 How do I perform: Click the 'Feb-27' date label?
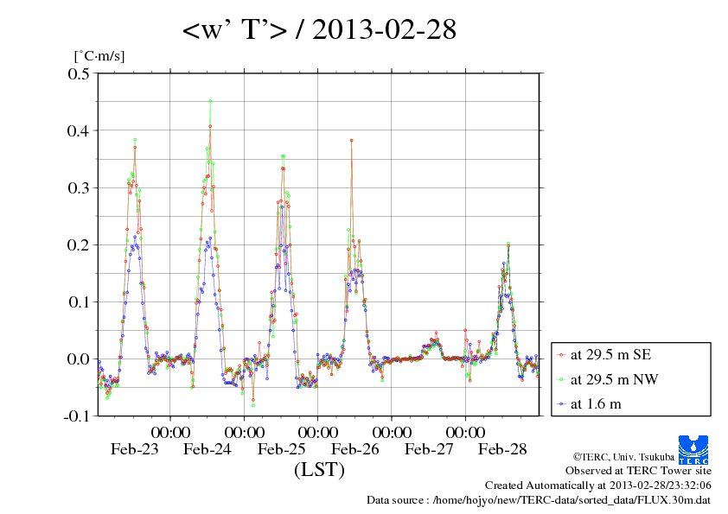pos(429,449)
